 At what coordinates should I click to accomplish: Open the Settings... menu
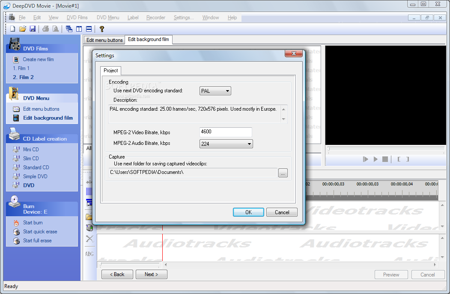click(184, 18)
